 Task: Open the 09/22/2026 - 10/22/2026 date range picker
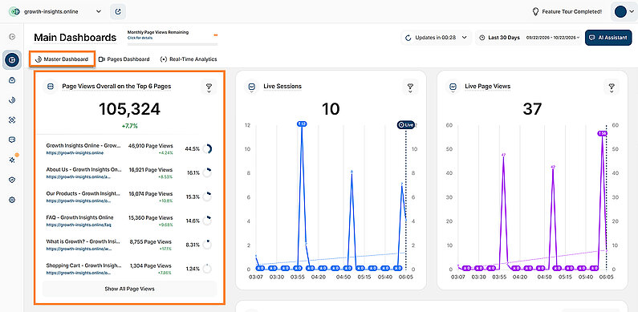(553, 38)
